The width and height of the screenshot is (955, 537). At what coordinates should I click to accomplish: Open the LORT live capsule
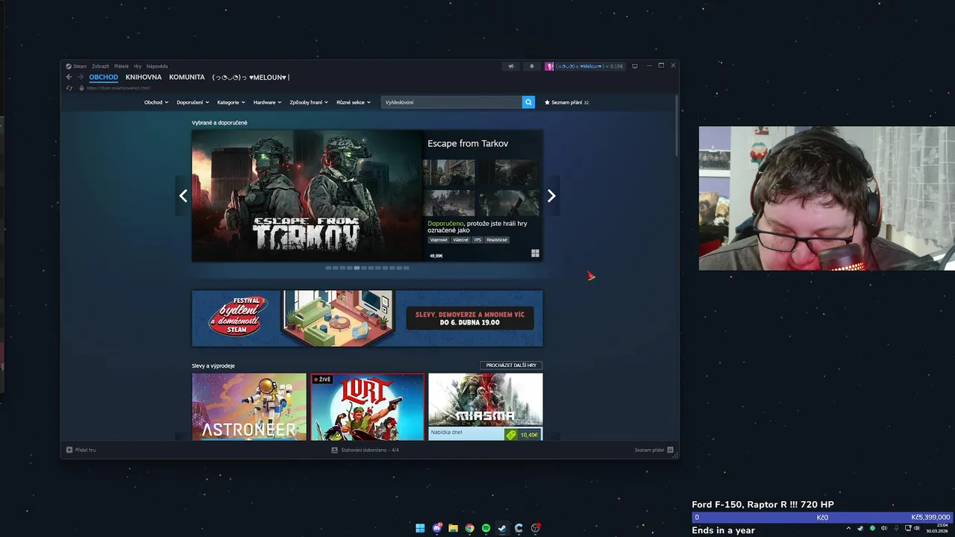point(367,406)
